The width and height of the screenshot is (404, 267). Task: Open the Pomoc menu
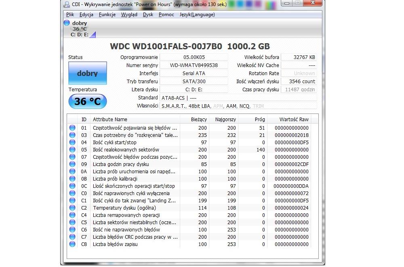166,15
